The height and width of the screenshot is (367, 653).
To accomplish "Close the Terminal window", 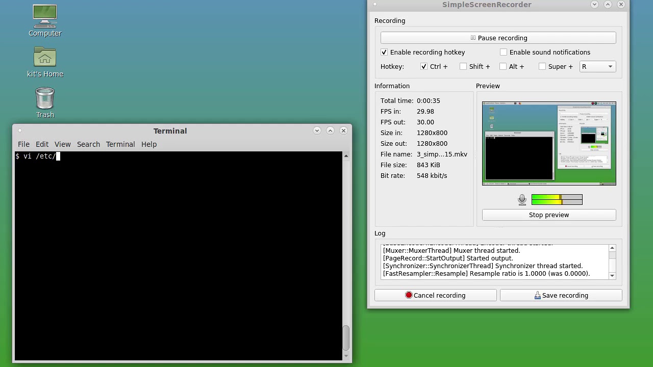I will coord(343,130).
